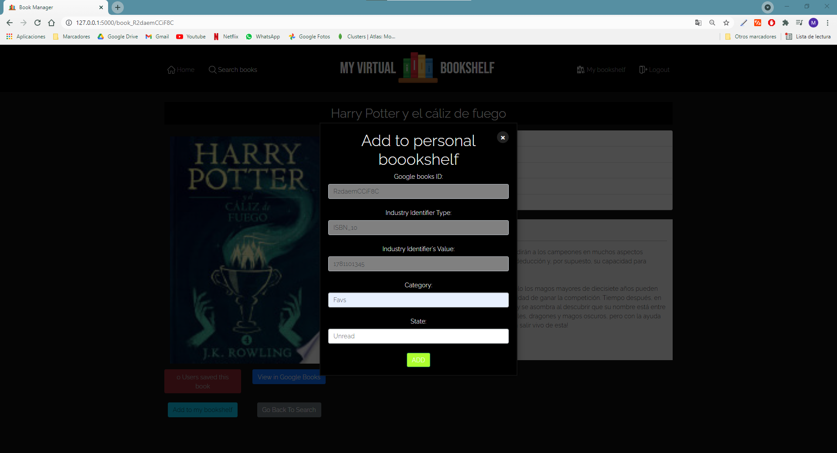Click View in Google Books button
The image size is (837, 453).
pos(289,377)
